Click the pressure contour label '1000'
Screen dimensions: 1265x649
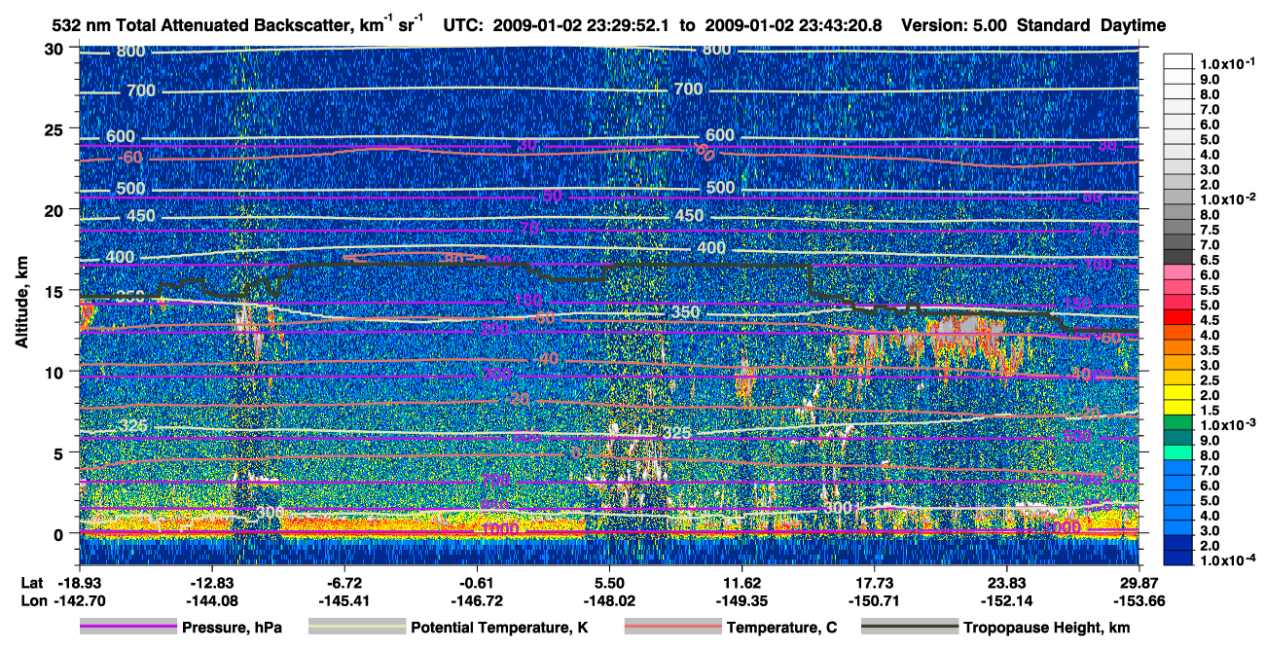501,528
